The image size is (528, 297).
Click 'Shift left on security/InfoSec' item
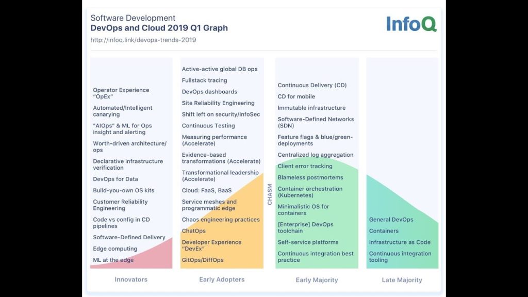pyautogui.click(x=221, y=114)
